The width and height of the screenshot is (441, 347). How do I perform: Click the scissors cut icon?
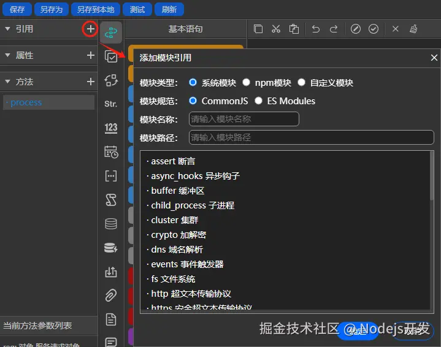[276, 29]
